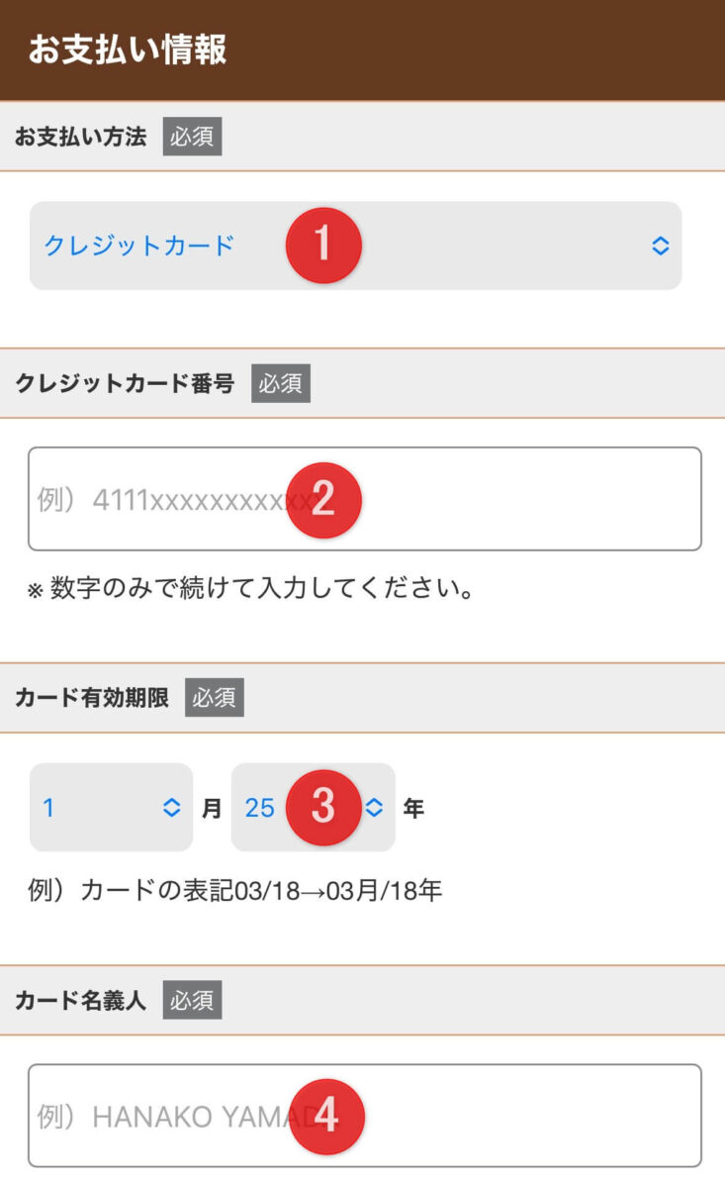Viewport: 725px width, 1188px height.
Task: Click the カードの表記03/18 example text
Action: [234, 891]
